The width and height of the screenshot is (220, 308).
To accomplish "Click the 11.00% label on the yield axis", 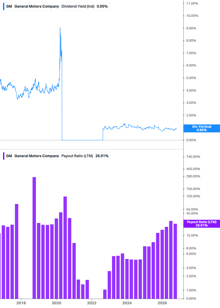I will (x=192, y=3).
